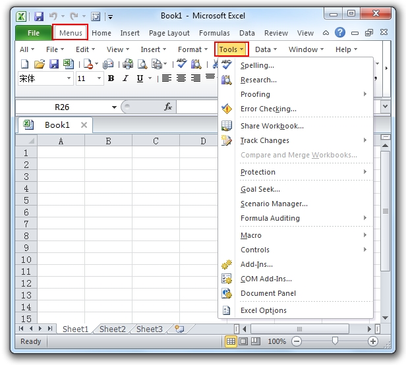Click the New blank workbook icon
The height and width of the screenshot is (365, 406).
point(24,64)
